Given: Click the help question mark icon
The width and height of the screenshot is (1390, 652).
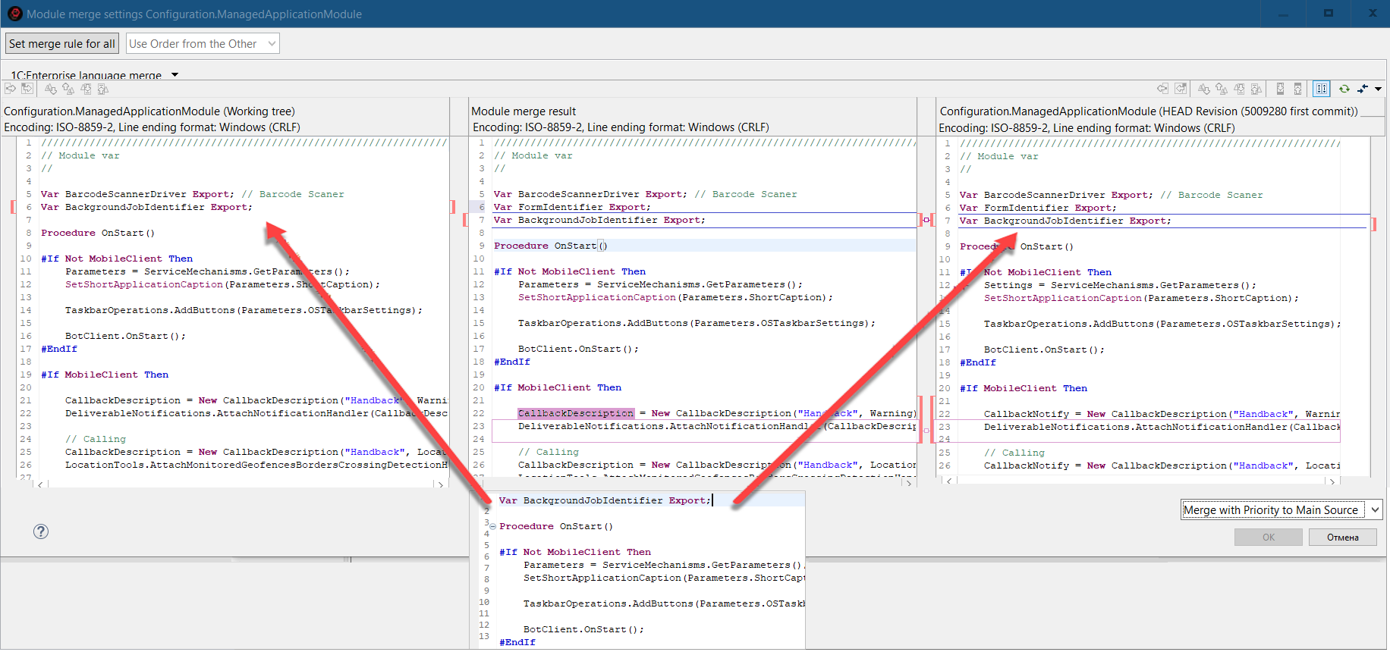Looking at the screenshot, I should [x=41, y=531].
